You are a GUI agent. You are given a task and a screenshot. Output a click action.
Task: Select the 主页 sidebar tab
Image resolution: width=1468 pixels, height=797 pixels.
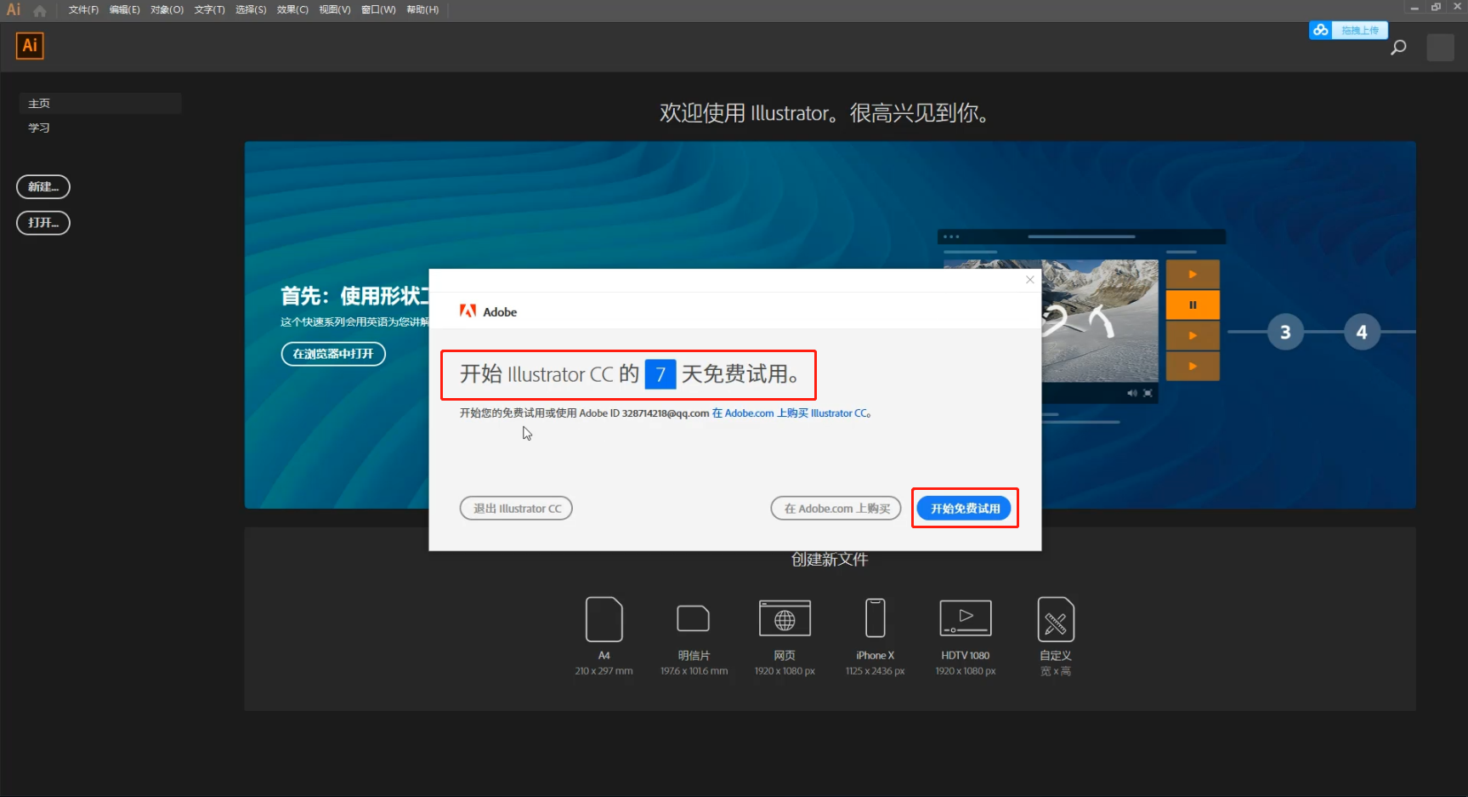(100, 103)
